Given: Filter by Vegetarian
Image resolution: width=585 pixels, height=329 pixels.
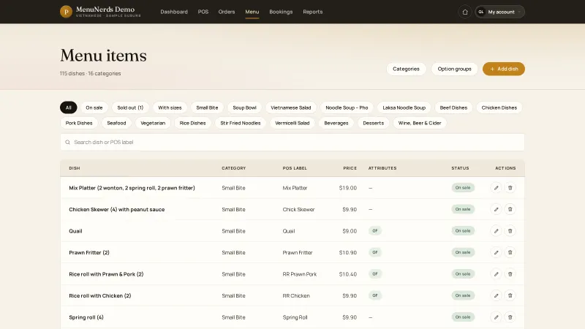Looking at the screenshot, I should pyautogui.click(x=153, y=123).
